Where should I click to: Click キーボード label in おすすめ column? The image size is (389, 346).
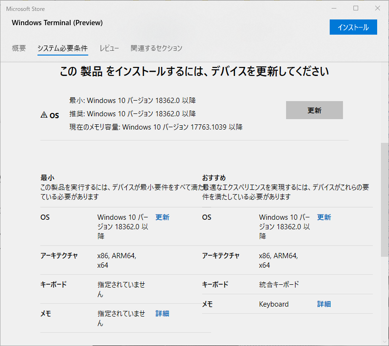point(215,284)
